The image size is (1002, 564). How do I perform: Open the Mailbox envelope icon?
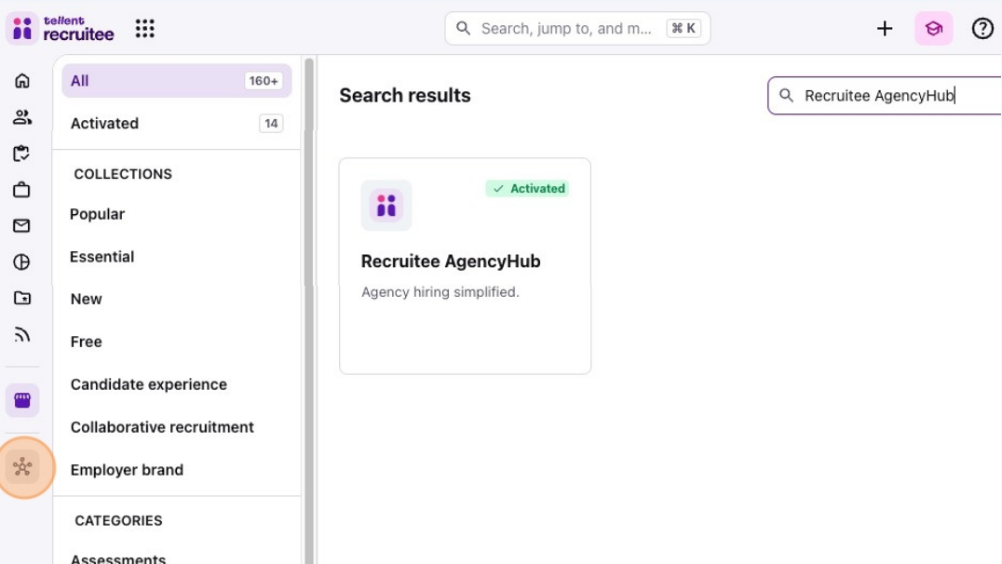point(21,225)
